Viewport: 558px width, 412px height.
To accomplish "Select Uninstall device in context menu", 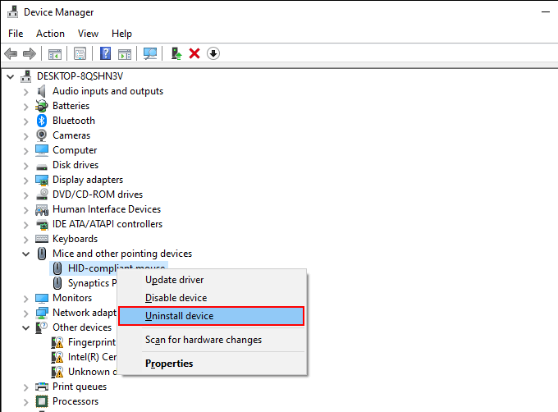I will click(x=212, y=316).
